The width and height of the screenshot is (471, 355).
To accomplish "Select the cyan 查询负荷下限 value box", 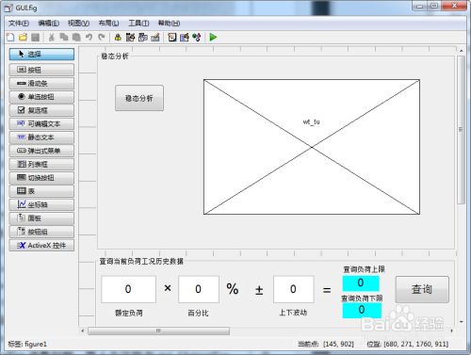I will pyautogui.click(x=362, y=310).
